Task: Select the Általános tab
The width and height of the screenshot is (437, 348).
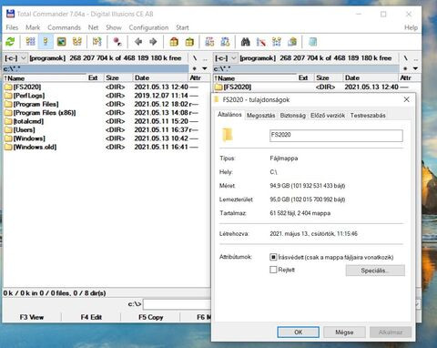Action: pyautogui.click(x=229, y=115)
